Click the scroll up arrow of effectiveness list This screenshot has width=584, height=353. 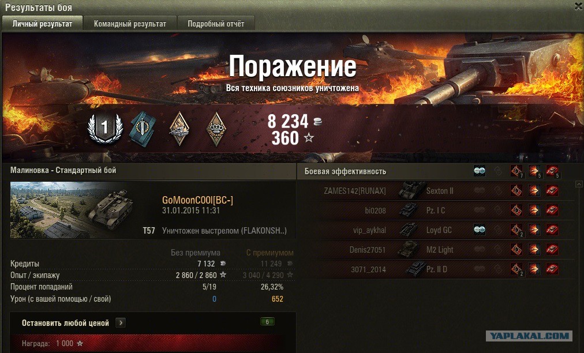pos(579,184)
